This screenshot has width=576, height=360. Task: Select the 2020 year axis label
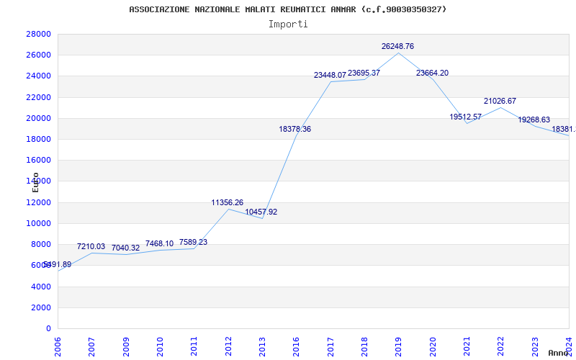point(433,346)
